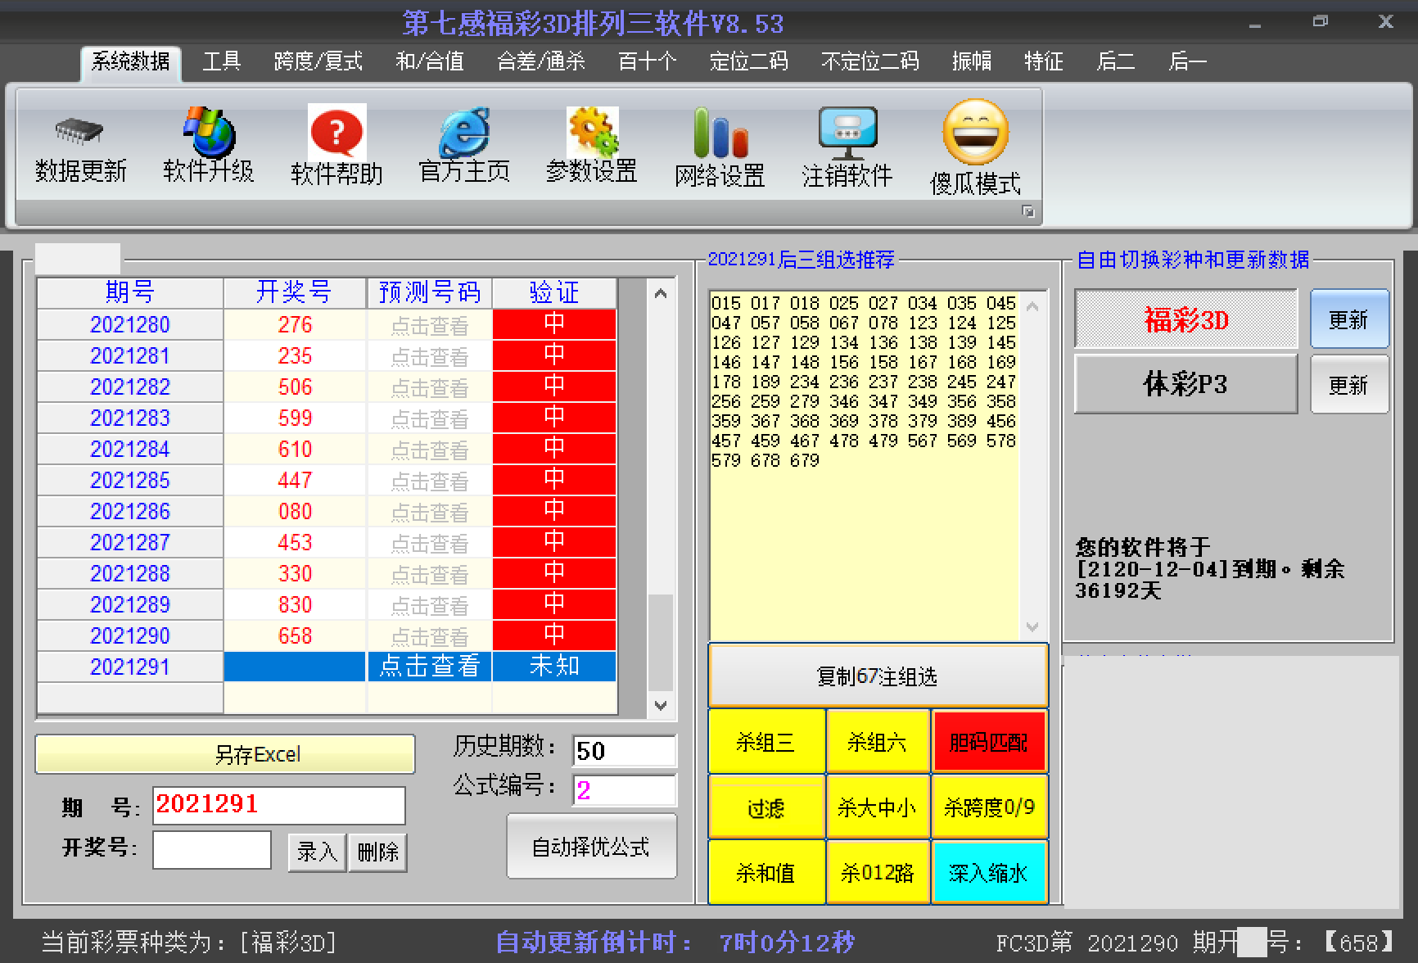Click the 开奖号 column header
The image size is (1418, 963).
(x=295, y=292)
